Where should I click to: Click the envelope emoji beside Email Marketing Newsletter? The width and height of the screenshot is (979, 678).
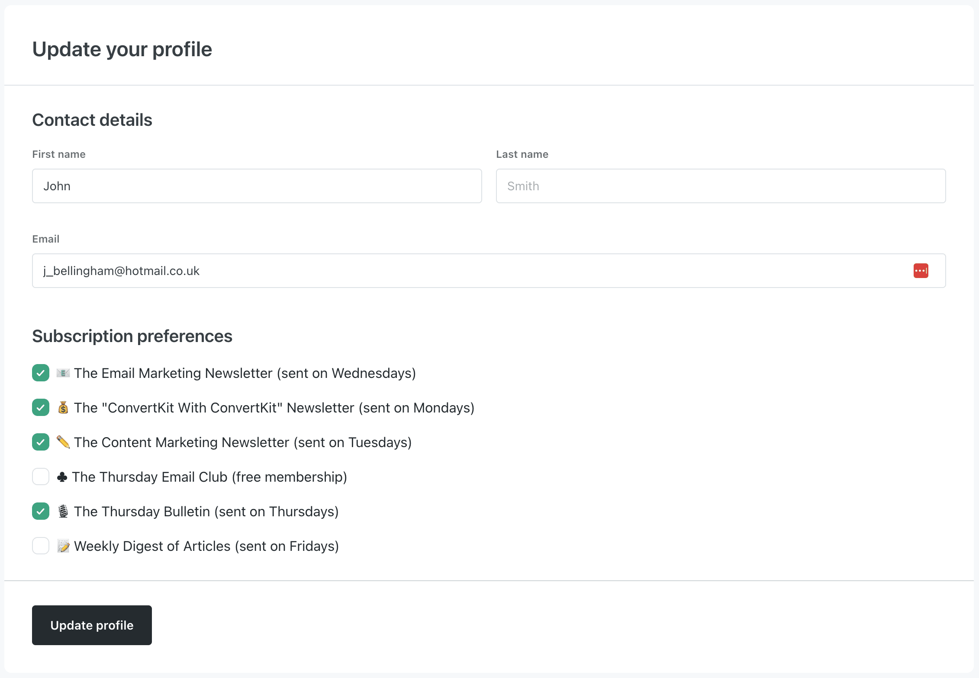(x=63, y=373)
